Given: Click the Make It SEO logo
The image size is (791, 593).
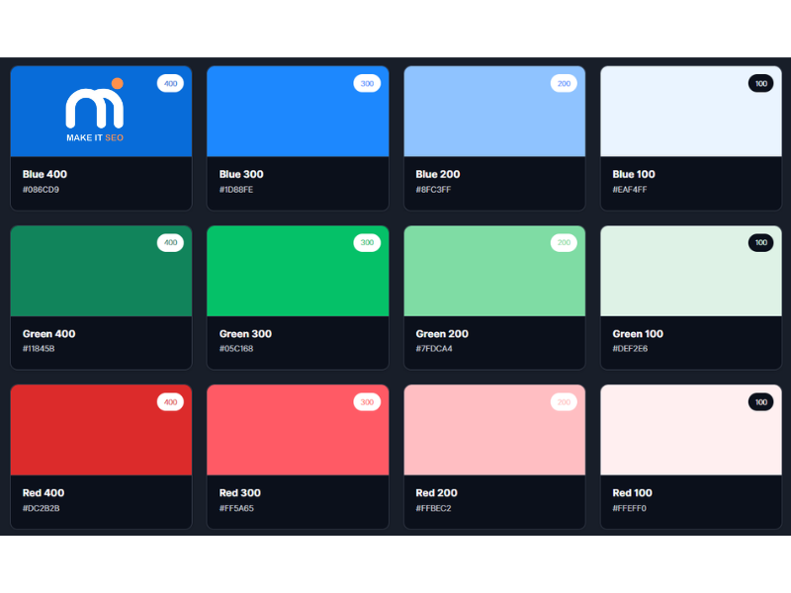Looking at the screenshot, I should click(95, 113).
